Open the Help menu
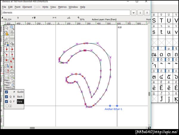The width and height of the screenshot is (179, 135). (83, 7)
